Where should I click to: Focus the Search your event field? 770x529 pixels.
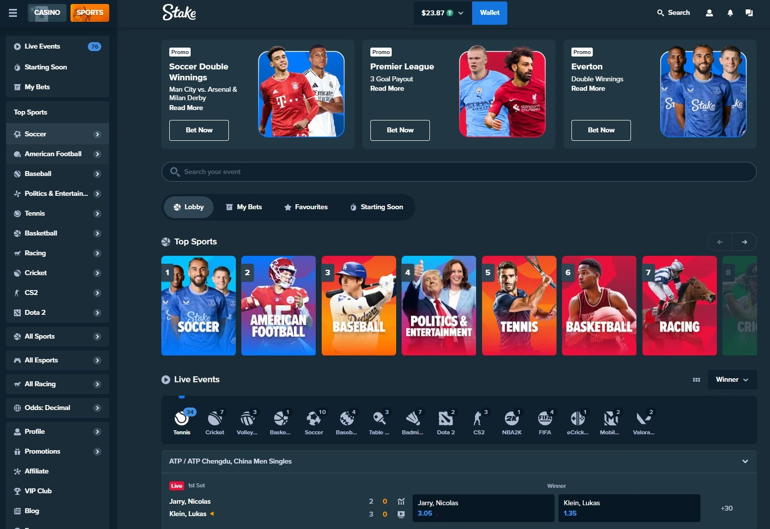(x=459, y=172)
